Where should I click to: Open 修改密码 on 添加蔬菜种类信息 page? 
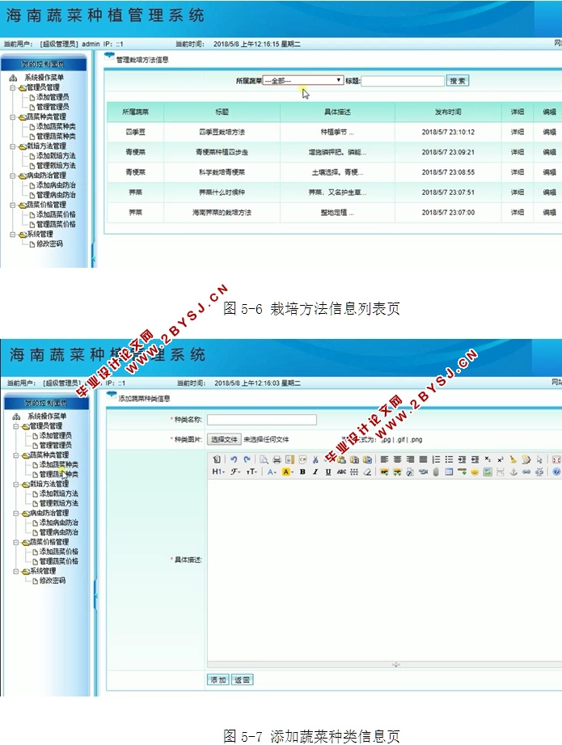pyautogui.click(x=53, y=581)
